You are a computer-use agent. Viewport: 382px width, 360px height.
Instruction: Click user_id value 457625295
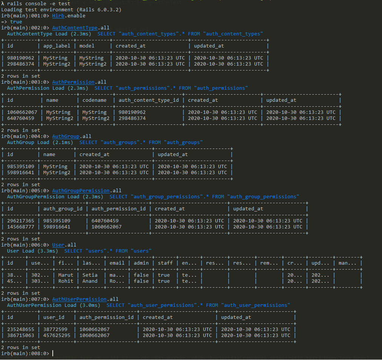(57, 335)
